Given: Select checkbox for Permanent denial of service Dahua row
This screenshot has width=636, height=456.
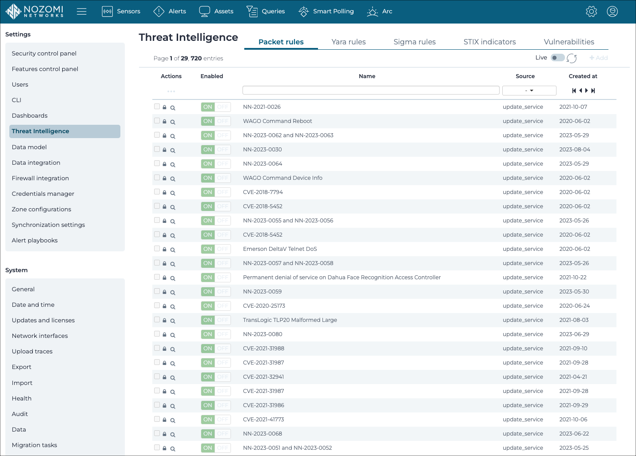Looking at the screenshot, I should [157, 277].
